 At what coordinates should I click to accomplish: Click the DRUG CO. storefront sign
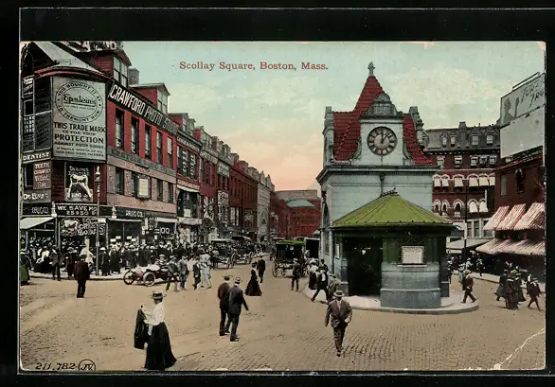(x=131, y=213)
